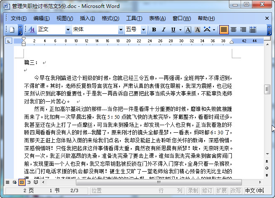The image size is (275, 198).
Task: Switch to Outline view icon
Action: 29,182
